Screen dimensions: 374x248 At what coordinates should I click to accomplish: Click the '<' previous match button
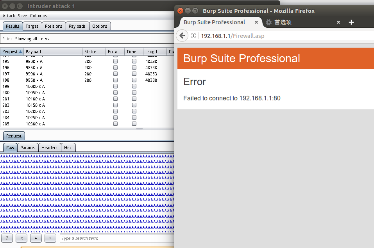(x=21, y=238)
